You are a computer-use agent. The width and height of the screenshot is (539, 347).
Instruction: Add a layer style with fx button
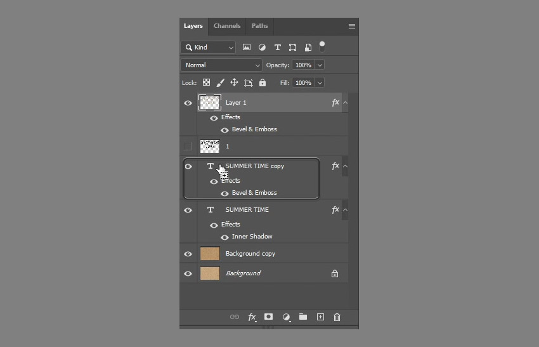tap(252, 317)
